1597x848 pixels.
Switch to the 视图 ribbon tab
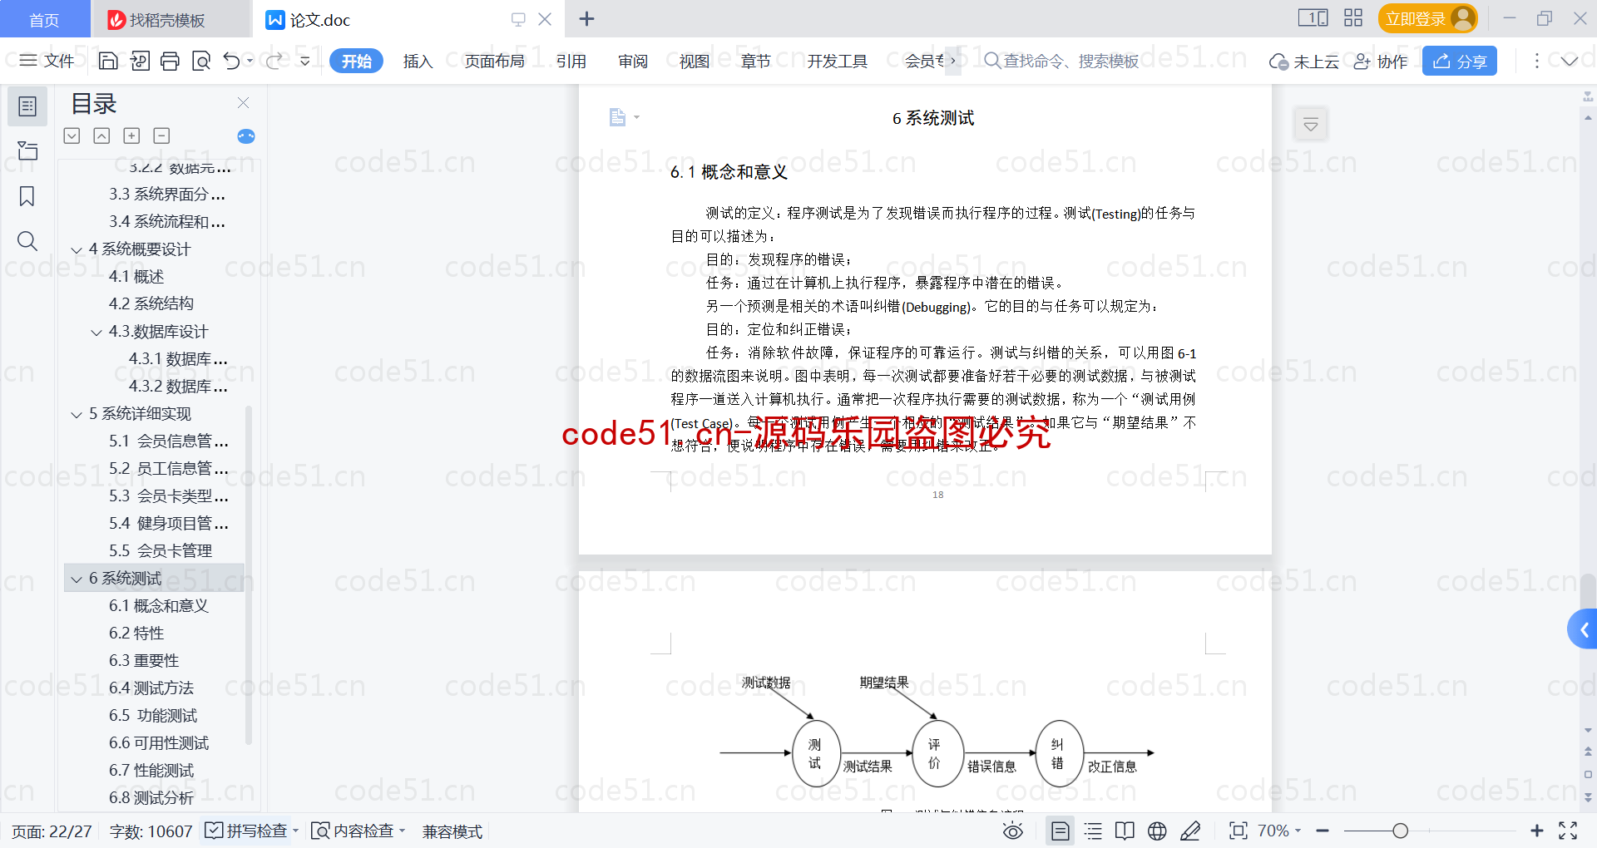click(x=695, y=61)
